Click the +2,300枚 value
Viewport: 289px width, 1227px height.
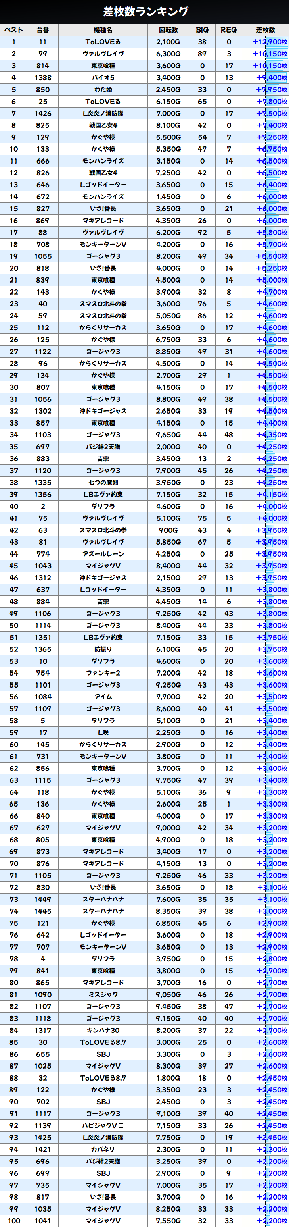(x=272, y=1149)
